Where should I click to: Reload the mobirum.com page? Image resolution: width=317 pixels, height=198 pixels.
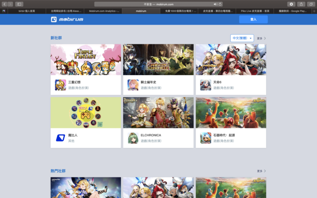[220, 4]
